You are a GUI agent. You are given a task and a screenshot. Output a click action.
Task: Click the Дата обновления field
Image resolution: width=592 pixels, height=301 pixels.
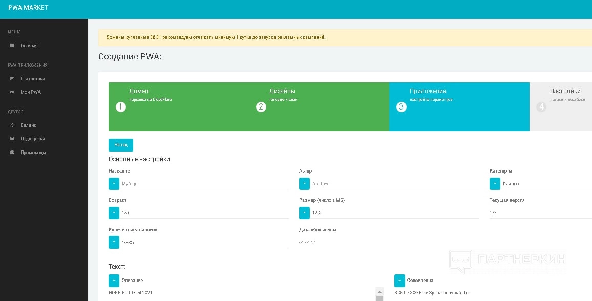pos(389,242)
